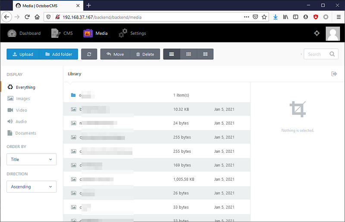Click the insecure connection padlock icon
The width and height of the screenshot is (345, 222).
coord(57,17)
